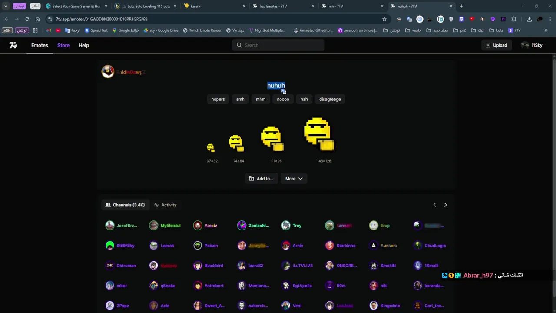Viewport: 556px width, 313px height.
Task: Open the Store nav link
Action: [x=63, y=45]
